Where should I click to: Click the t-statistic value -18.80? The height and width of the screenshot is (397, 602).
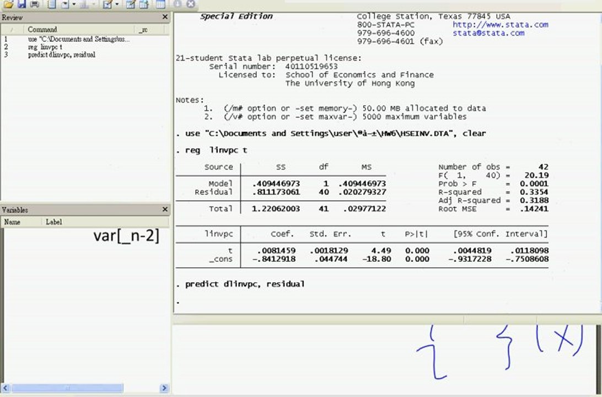pos(377,259)
